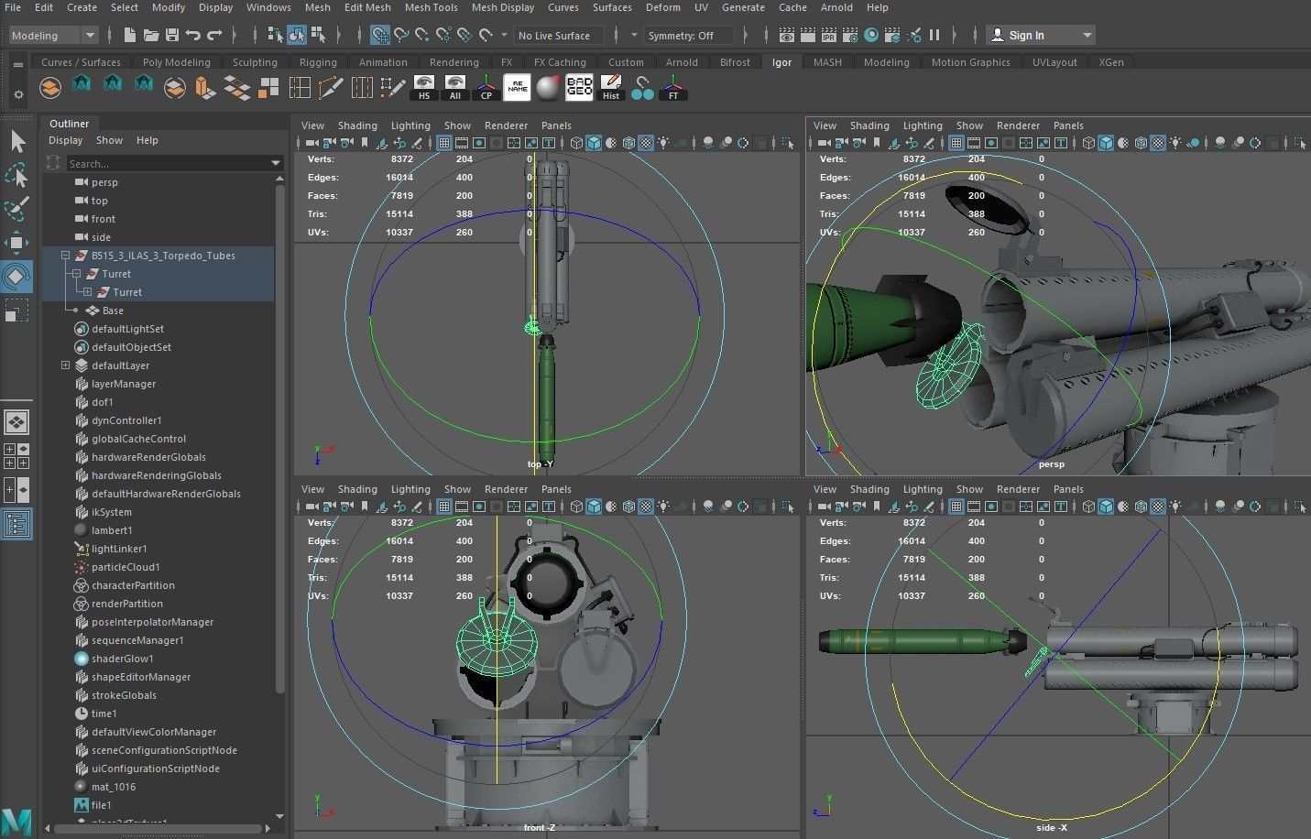This screenshot has width=1311, height=839.
Task: Click the Undo arrow icon
Action: (x=193, y=35)
